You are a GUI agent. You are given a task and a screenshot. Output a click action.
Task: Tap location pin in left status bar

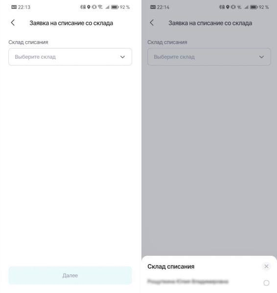[89, 7]
